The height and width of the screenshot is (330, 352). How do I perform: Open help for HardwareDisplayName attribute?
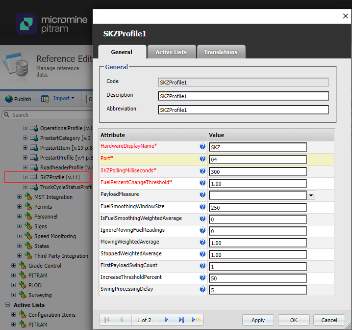202,146
